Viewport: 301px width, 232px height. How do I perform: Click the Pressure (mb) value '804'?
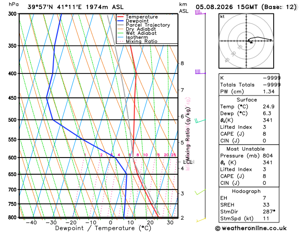click(268, 156)
